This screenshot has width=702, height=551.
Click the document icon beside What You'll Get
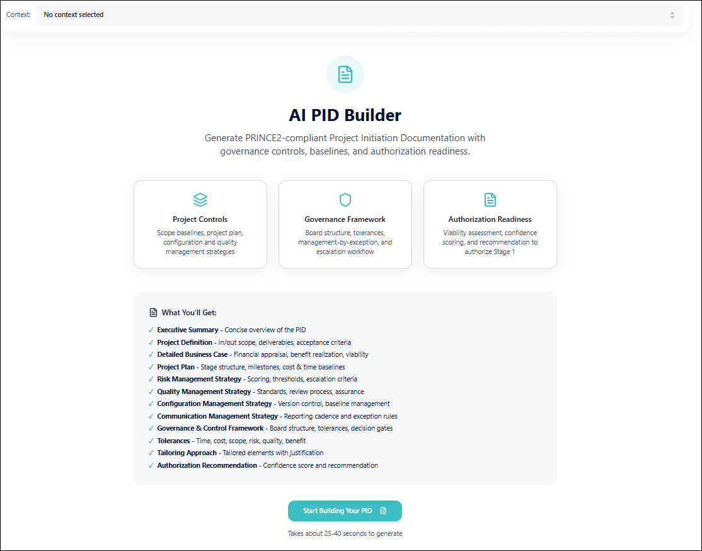click(153, 313)
